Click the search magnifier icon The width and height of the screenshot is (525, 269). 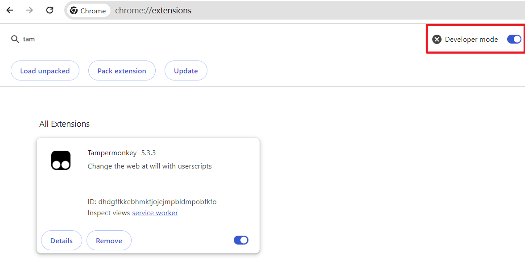(15, 39)
